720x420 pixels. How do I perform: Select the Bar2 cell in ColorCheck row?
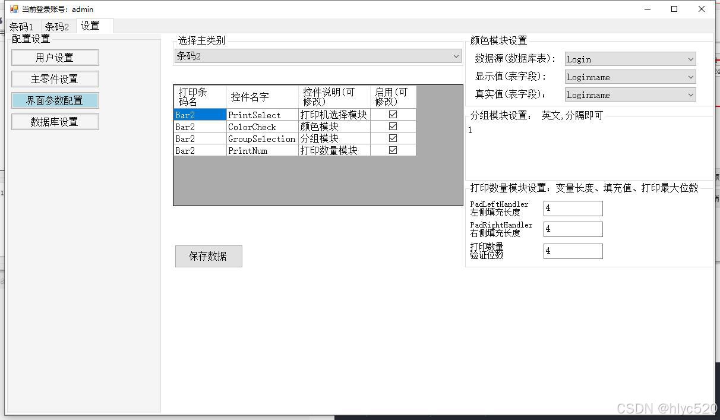200,127
